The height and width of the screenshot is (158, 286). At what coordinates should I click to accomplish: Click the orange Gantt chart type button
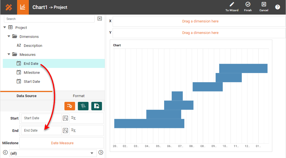[x=70, y=106]
